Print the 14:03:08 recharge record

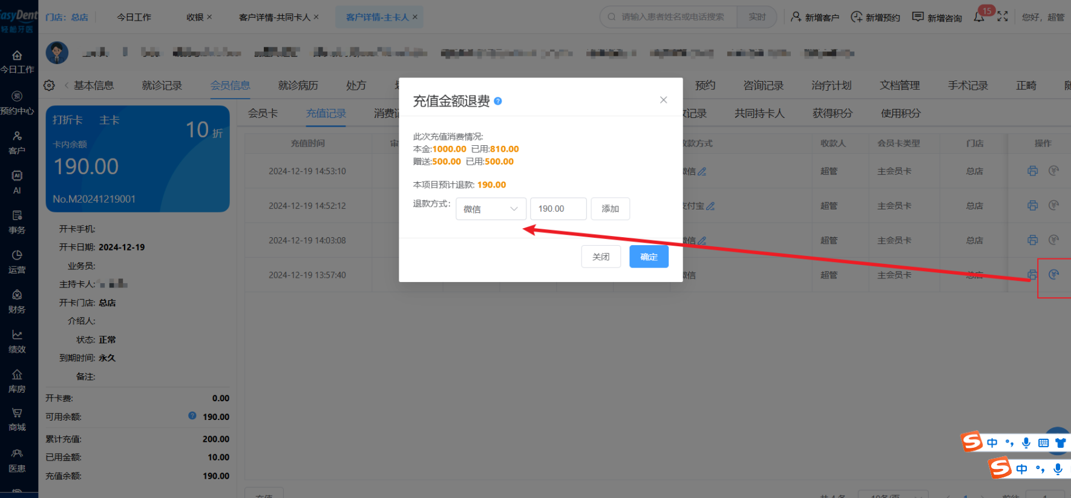1033,240
